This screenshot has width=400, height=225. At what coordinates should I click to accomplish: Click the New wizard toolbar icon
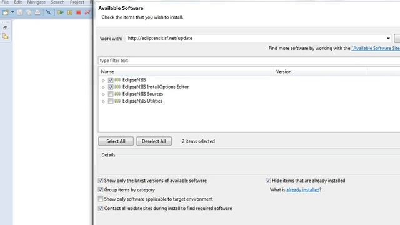point(6,12)
